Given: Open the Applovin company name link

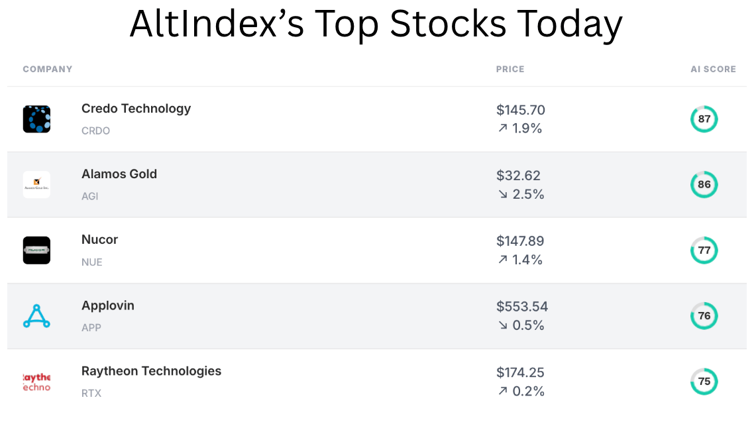Looking at the screenshot, I should (108, 305).
